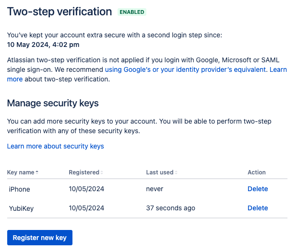Click the bold '10 May 2024, 4:02 pm' date
298x252 pixels.
(43, 45)
